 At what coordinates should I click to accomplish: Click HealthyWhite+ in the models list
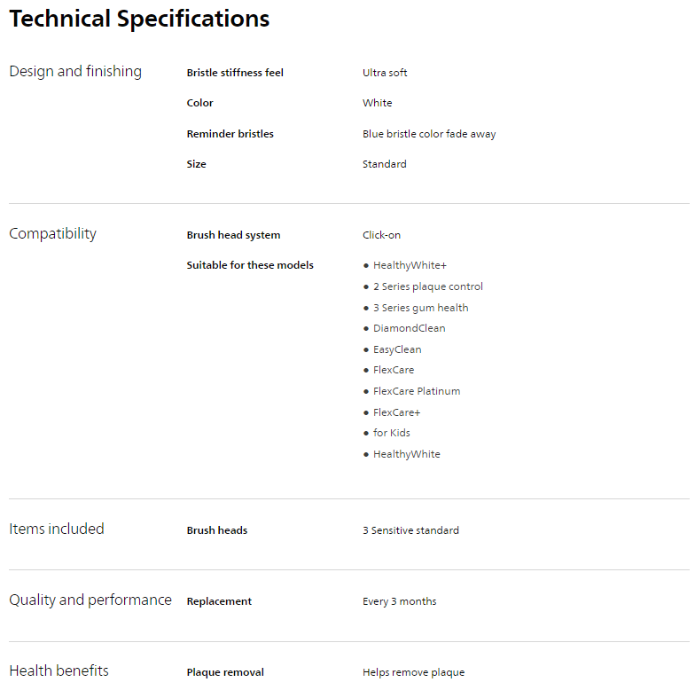tap(410, 265)
